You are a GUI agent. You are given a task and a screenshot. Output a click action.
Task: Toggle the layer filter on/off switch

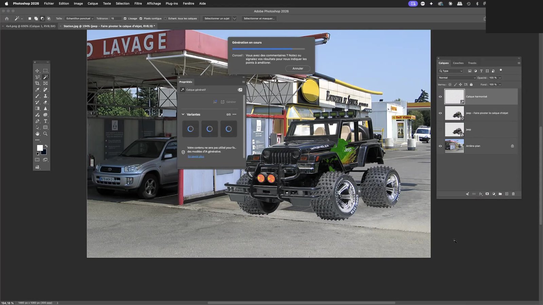501,70
